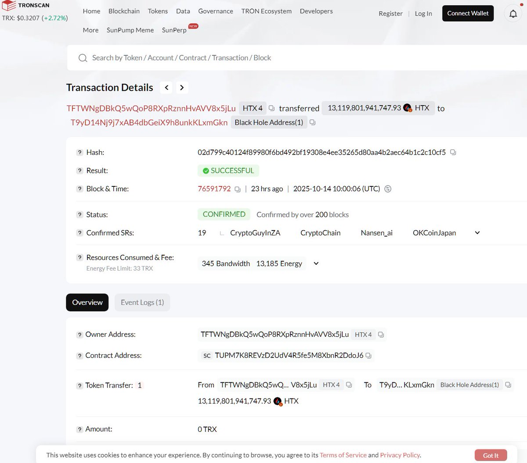Copy the Token Transfer From address
527x463 pixels.
tap(349, 385)
